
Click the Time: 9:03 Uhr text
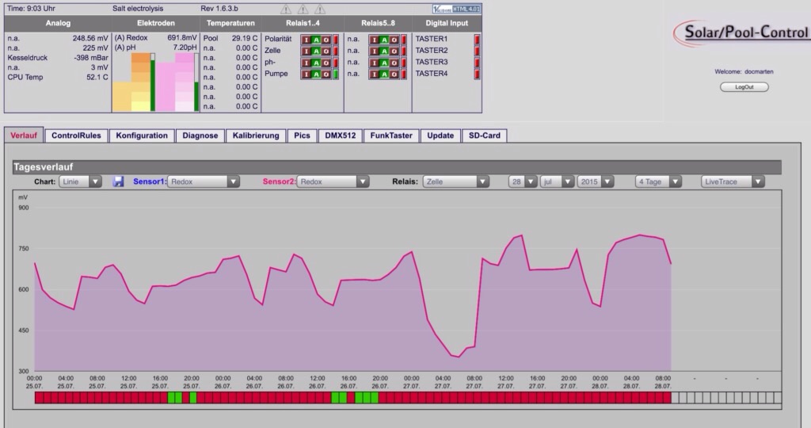[x=31, y=9]
